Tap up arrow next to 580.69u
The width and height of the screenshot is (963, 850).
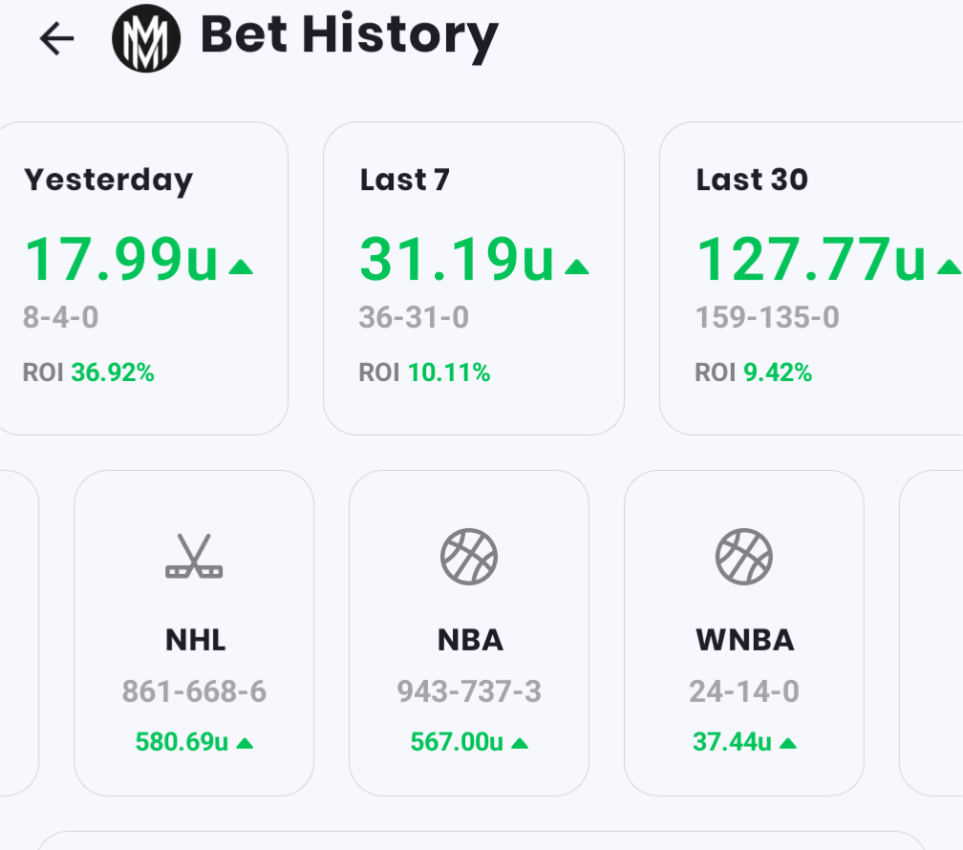click(245, 743)
